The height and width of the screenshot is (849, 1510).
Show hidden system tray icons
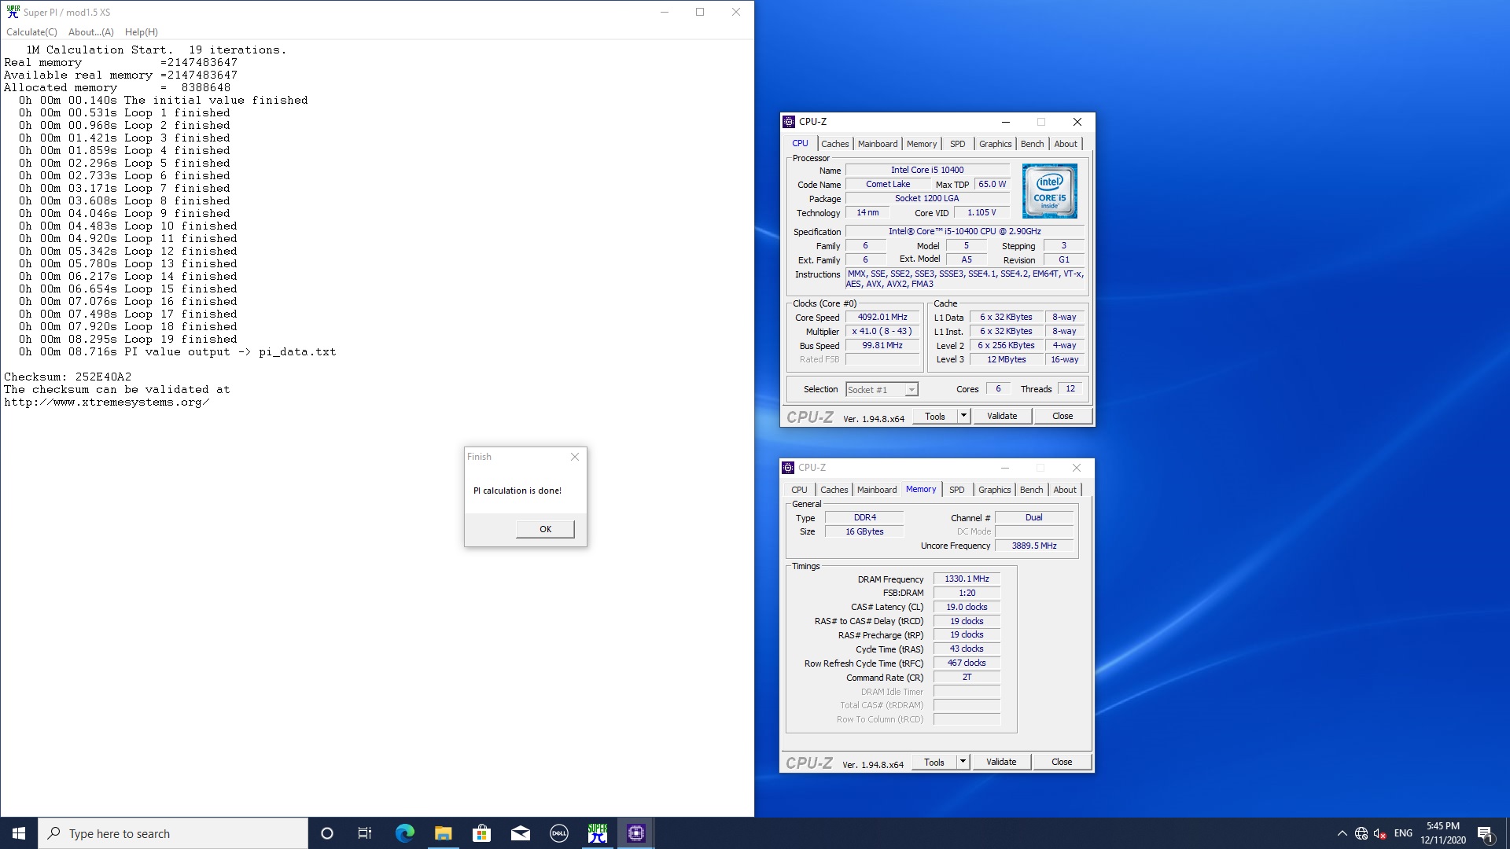[1342, 833]
